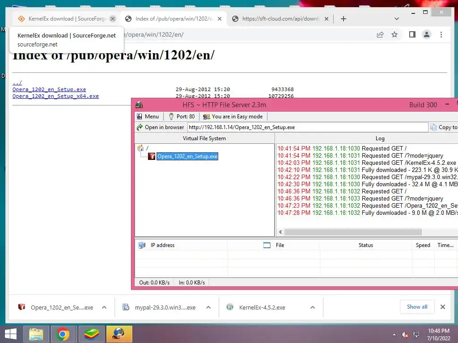This screenshot has height=343, width=458.
Task: Click Show all downloads button
Action: click(417, 307)
